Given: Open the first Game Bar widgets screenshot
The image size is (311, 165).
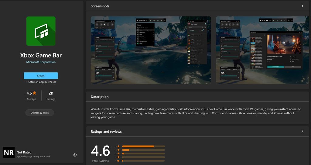Looking at the screenshot, I should point(151,50).
